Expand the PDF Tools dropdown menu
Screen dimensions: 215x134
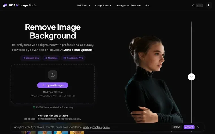click(x=83, y=5)
